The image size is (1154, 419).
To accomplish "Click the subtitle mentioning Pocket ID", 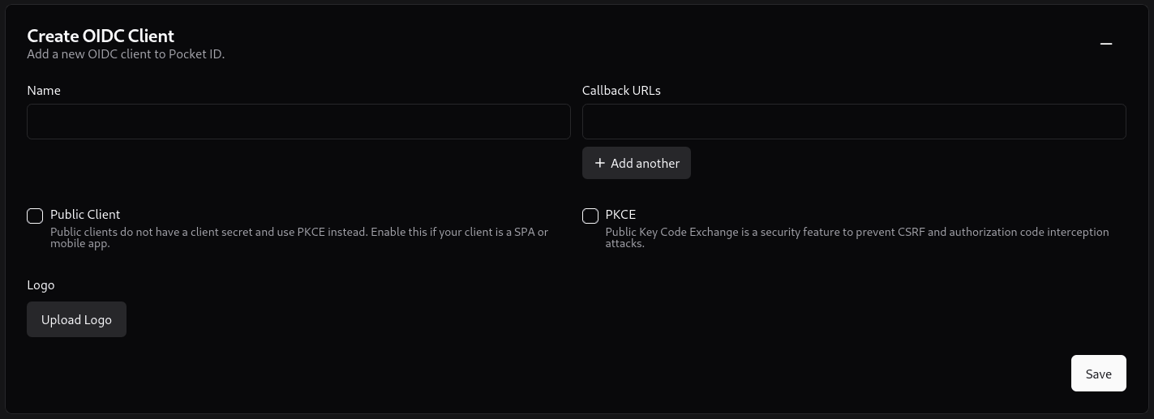I will click(x=126, y=54).
